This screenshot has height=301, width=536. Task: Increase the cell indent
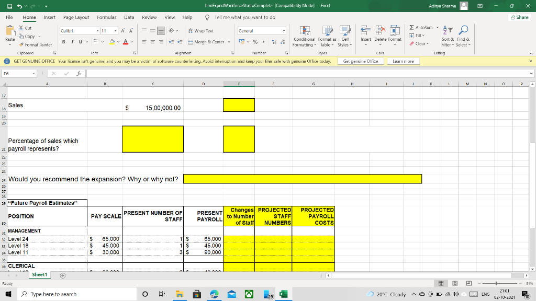coord(180,42)
